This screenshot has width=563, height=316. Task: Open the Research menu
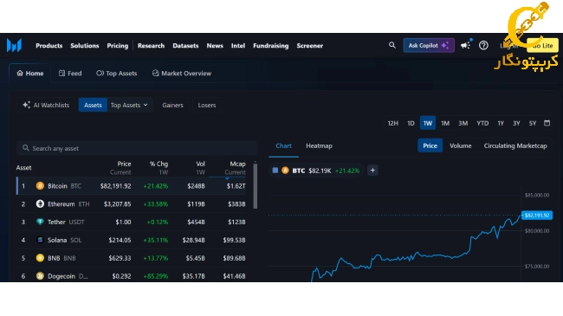(x=151, y=46)
